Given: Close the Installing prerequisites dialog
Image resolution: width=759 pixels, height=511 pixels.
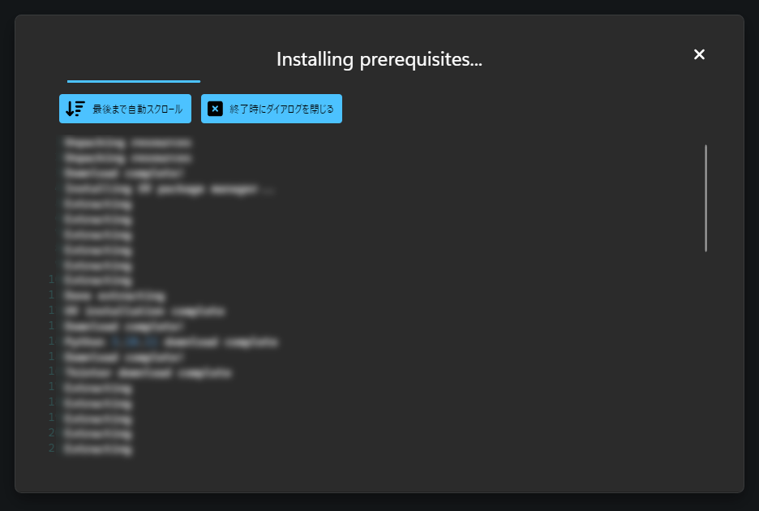Looking at the screenshot, I should pos(699,54).
